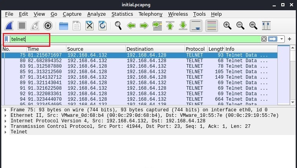
Task: Reset text to normal size
Action: (253, 26)
